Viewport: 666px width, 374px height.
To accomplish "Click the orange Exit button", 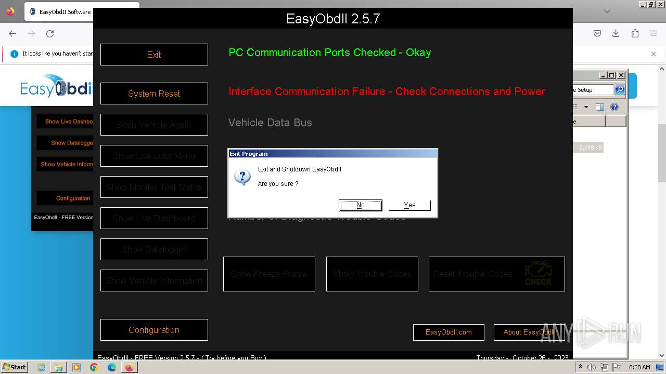I will 154,55.
